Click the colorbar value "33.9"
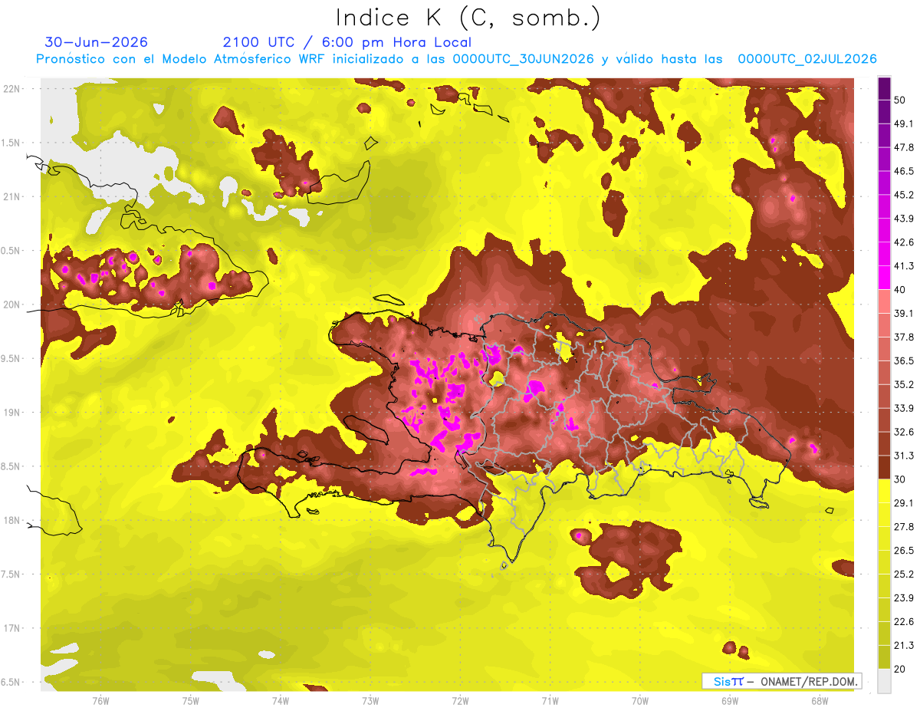The width and height of the screenshot is (920, 711). click(903, 408)
